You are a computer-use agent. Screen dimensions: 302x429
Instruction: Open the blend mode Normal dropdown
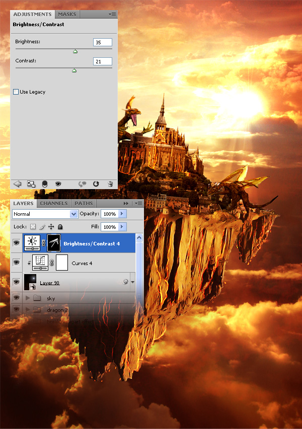(45, 214)
